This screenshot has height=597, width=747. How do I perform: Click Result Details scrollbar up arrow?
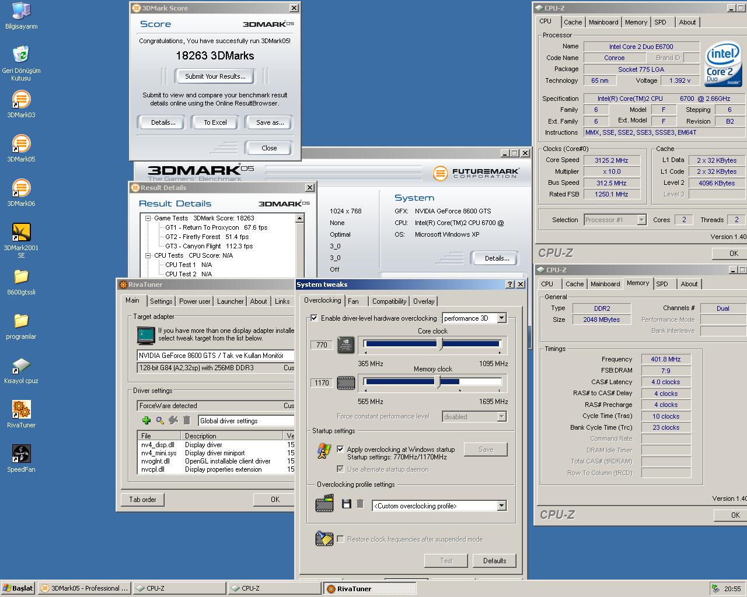(299, 218)
